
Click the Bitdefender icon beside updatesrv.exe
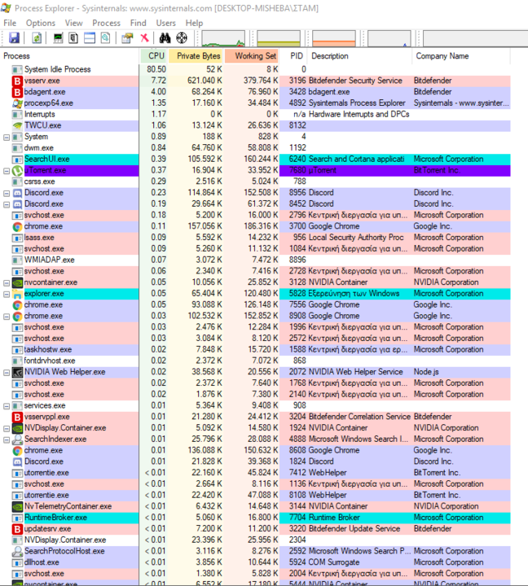(x=17, y=529)
